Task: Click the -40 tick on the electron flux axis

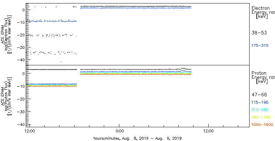Action: [x=21, y=60]
